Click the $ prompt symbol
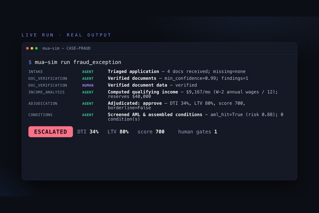The image size is (319, 213). (x=30, y=62)
